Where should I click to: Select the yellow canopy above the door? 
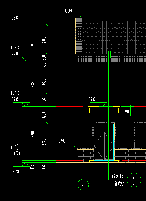[104, 111]
